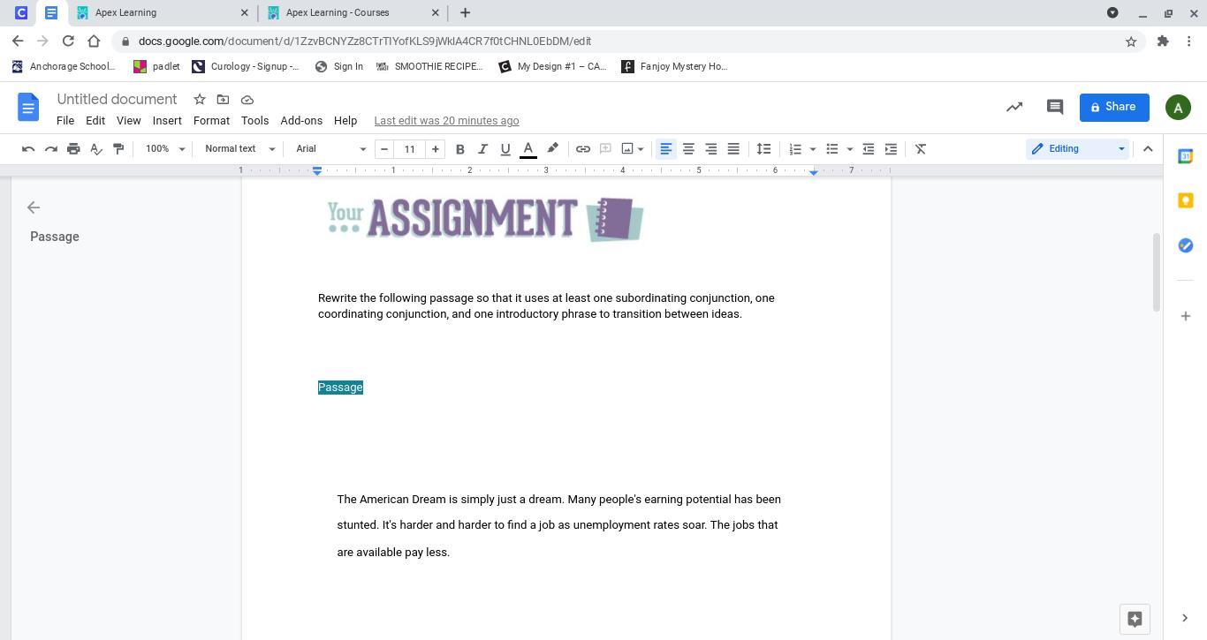1207x640 pixels.
Task: Change the text color
Action: coord(528,149)
